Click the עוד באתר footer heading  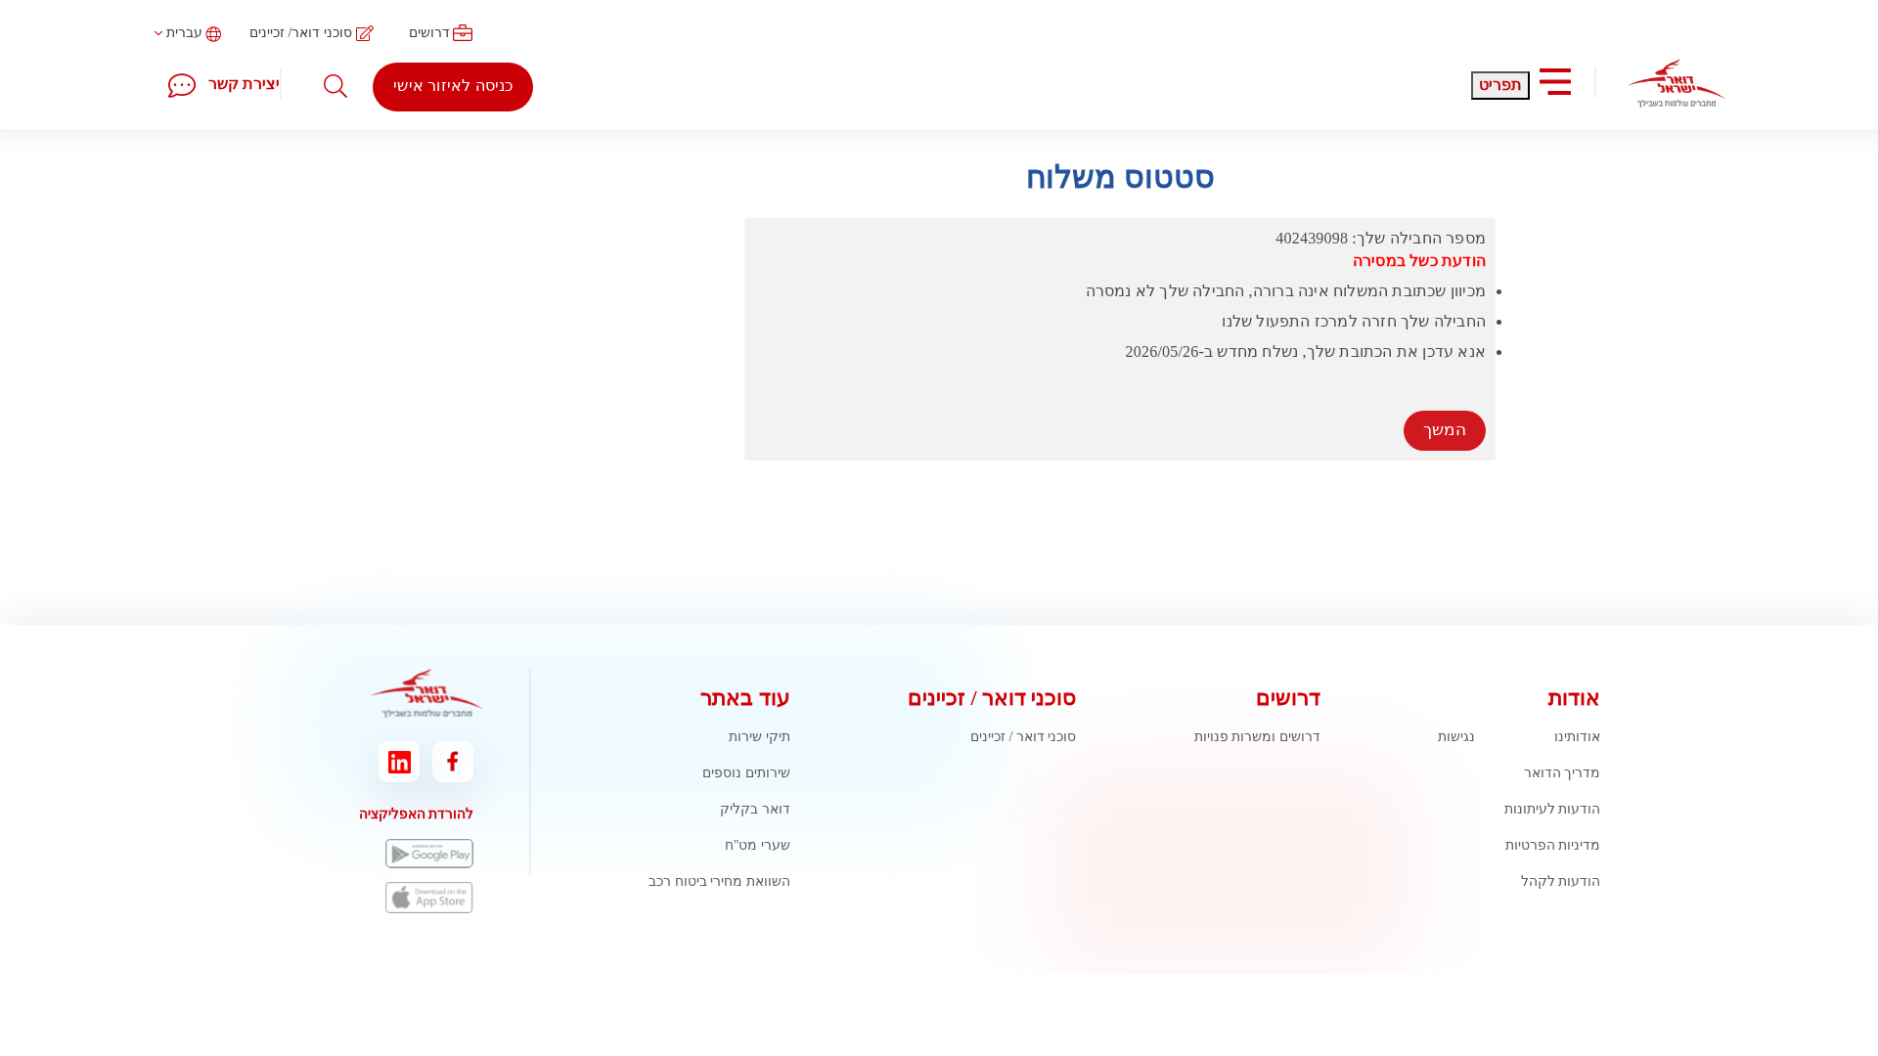[x=745, y=699]
